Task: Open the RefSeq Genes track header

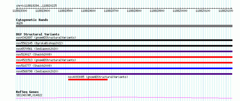Action: [27, 92]
